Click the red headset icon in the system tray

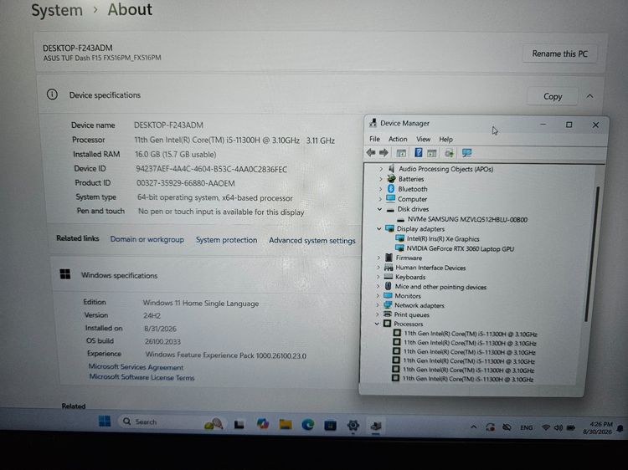pyautogui.click(x=490, y=427)
